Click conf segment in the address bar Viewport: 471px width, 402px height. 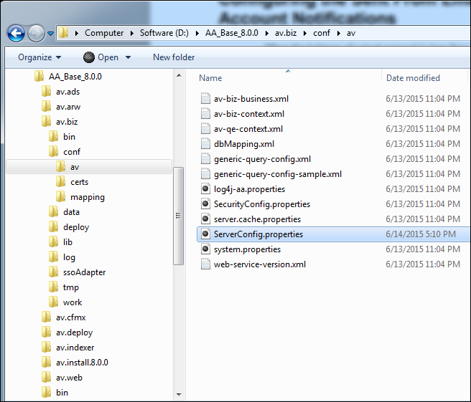pyautogui.click(x=321, y=33)
